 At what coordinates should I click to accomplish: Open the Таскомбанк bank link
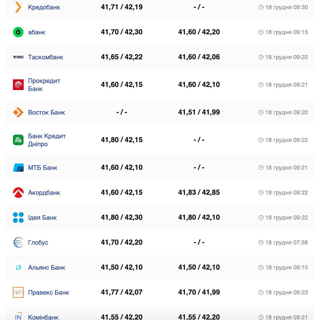click(45, 57)
